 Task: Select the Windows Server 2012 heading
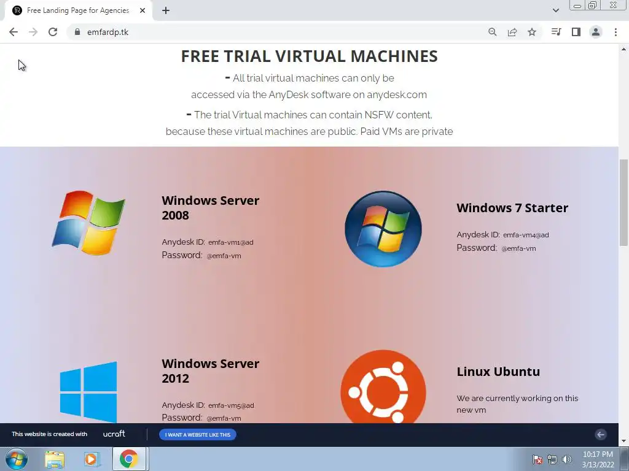(211, 371)
